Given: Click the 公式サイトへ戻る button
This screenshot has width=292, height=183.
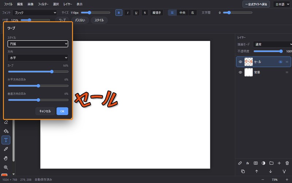Looking at the screenshot, I should 256,4.
